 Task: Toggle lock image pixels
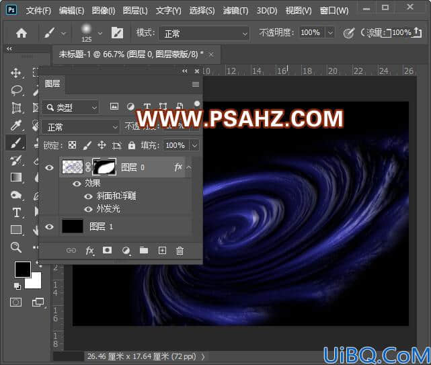87,145
